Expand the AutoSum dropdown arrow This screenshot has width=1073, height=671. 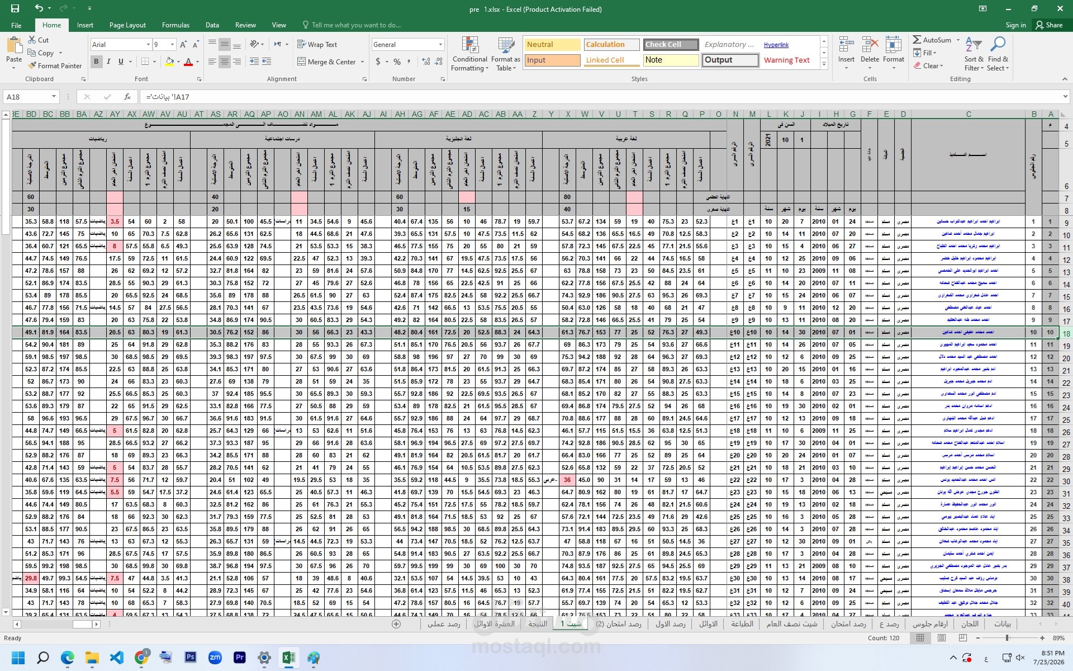click(958, 40)
